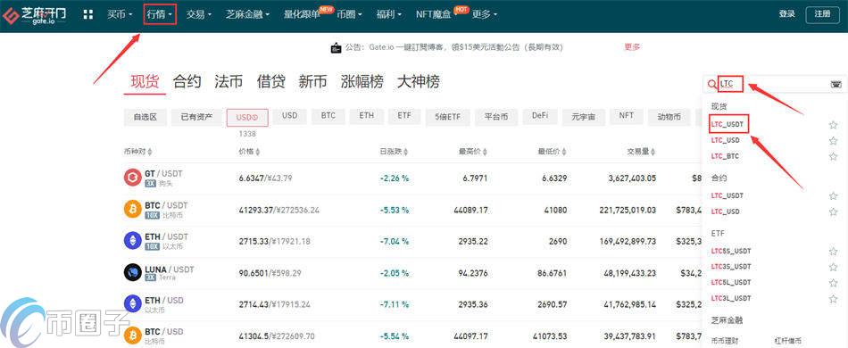
Task: Select the 动物币 filter
Action: [669, 117]
